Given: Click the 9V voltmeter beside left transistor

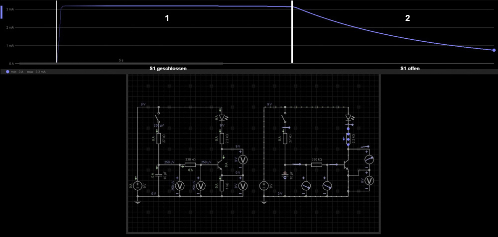Looking at the screenshot, I should coord(243,159).
